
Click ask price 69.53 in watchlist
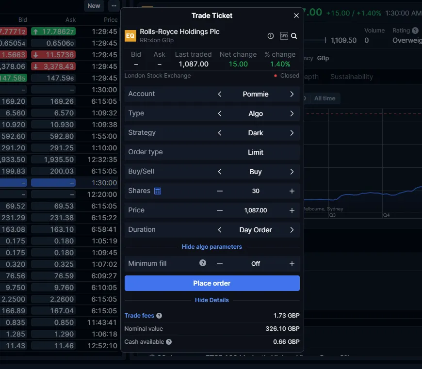[x=53, y=206]
